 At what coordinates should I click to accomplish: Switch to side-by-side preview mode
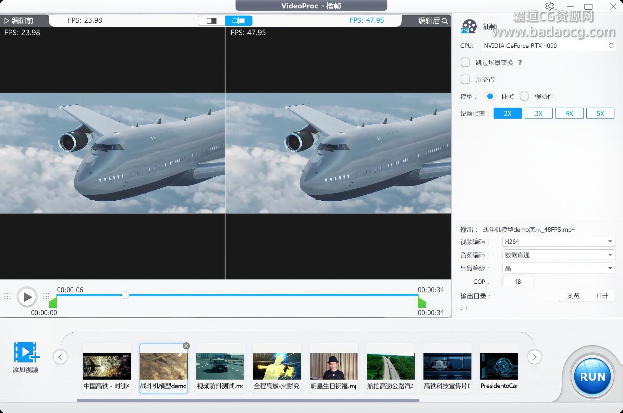pos(238,21)
